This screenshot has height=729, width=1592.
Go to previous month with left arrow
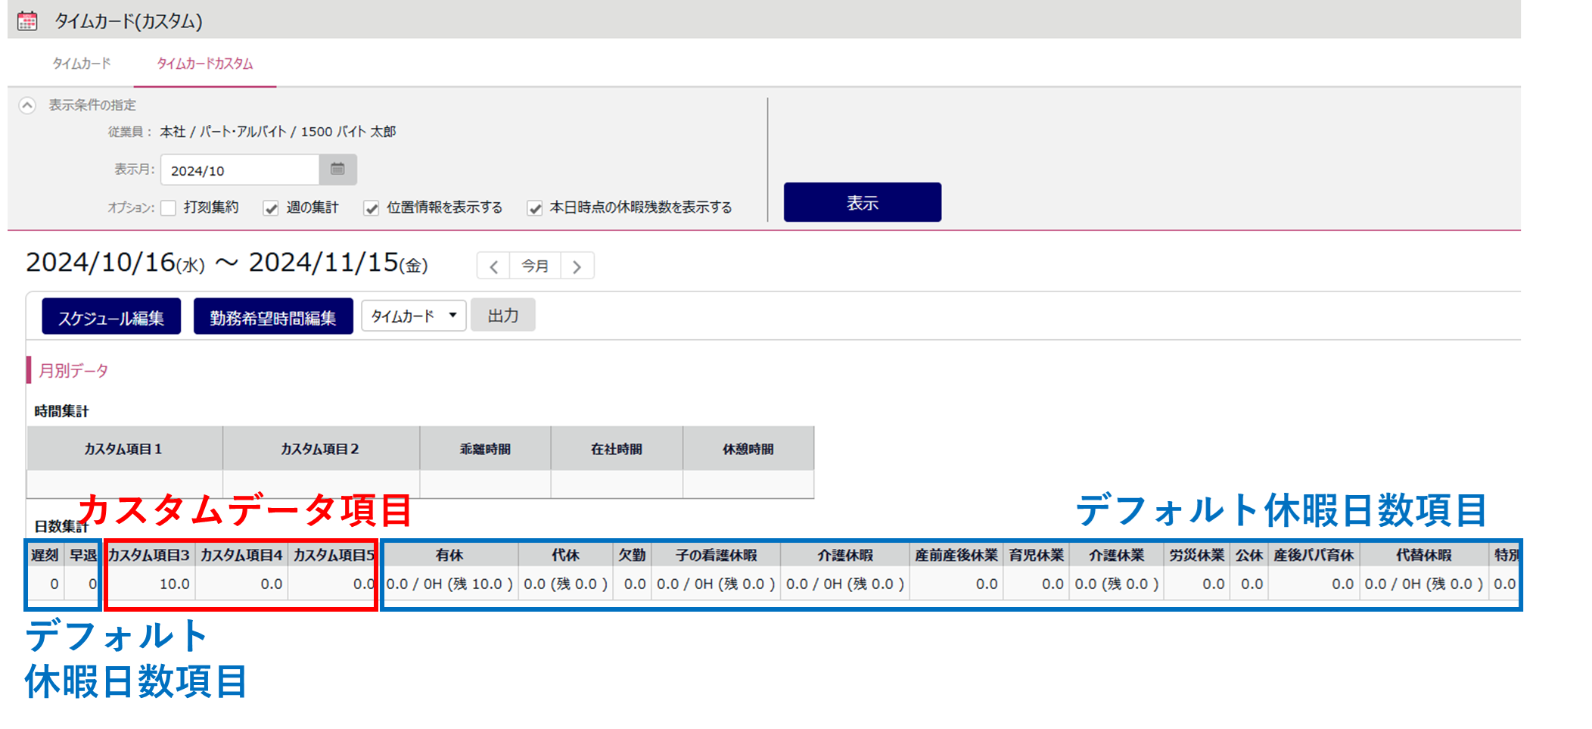(x=493, y=266)
